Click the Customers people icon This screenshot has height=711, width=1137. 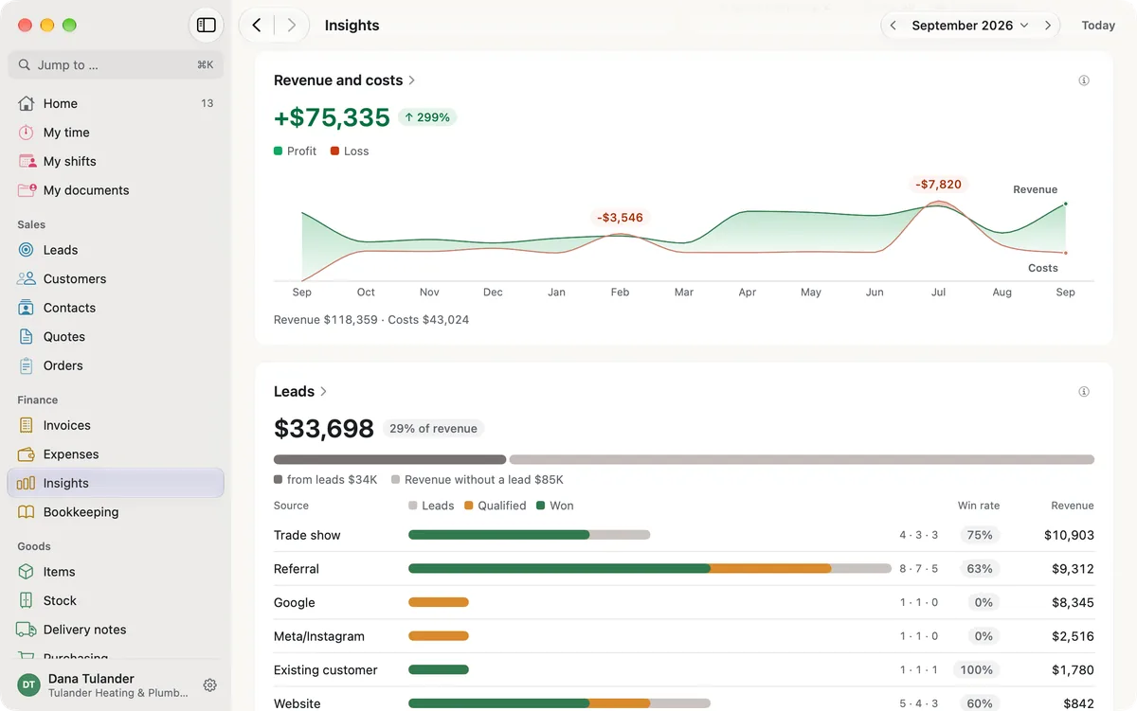[x=27, y=278]
